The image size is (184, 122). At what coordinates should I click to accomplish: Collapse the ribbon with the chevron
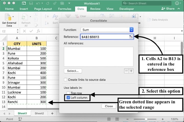[x=179, y=9]
